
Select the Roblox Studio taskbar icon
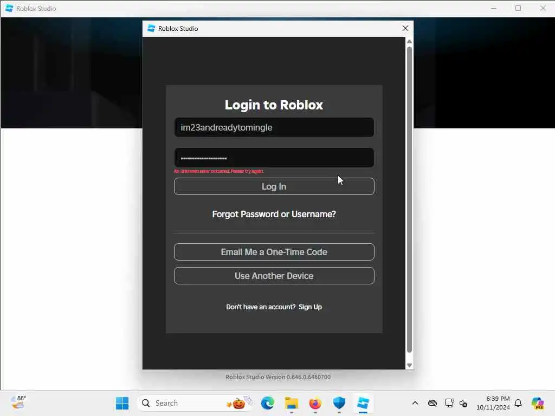pos(363,403)
